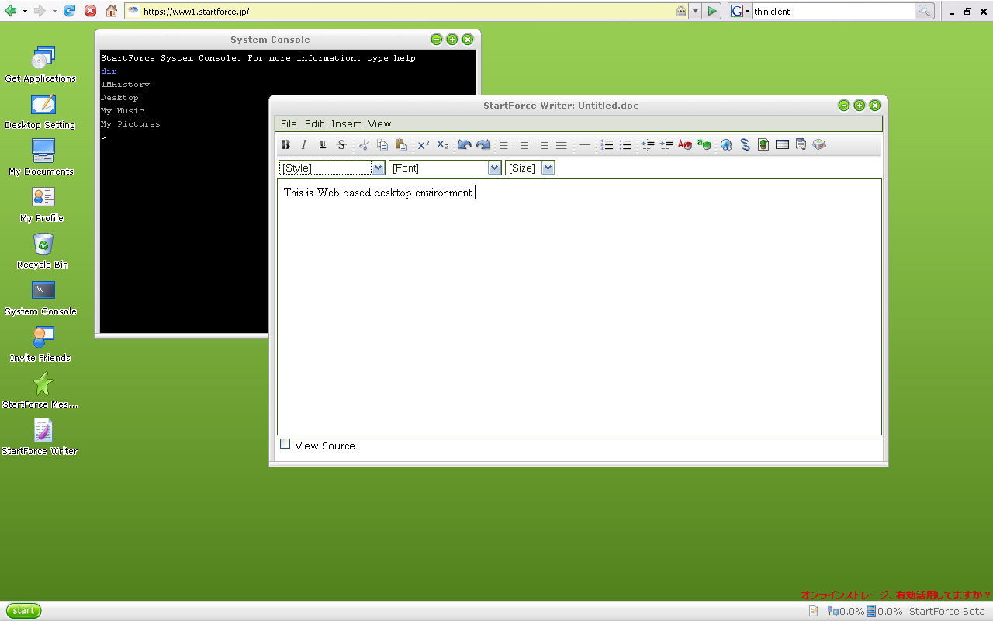Click the strikethrough toolbar icon

tap(341, 144)
